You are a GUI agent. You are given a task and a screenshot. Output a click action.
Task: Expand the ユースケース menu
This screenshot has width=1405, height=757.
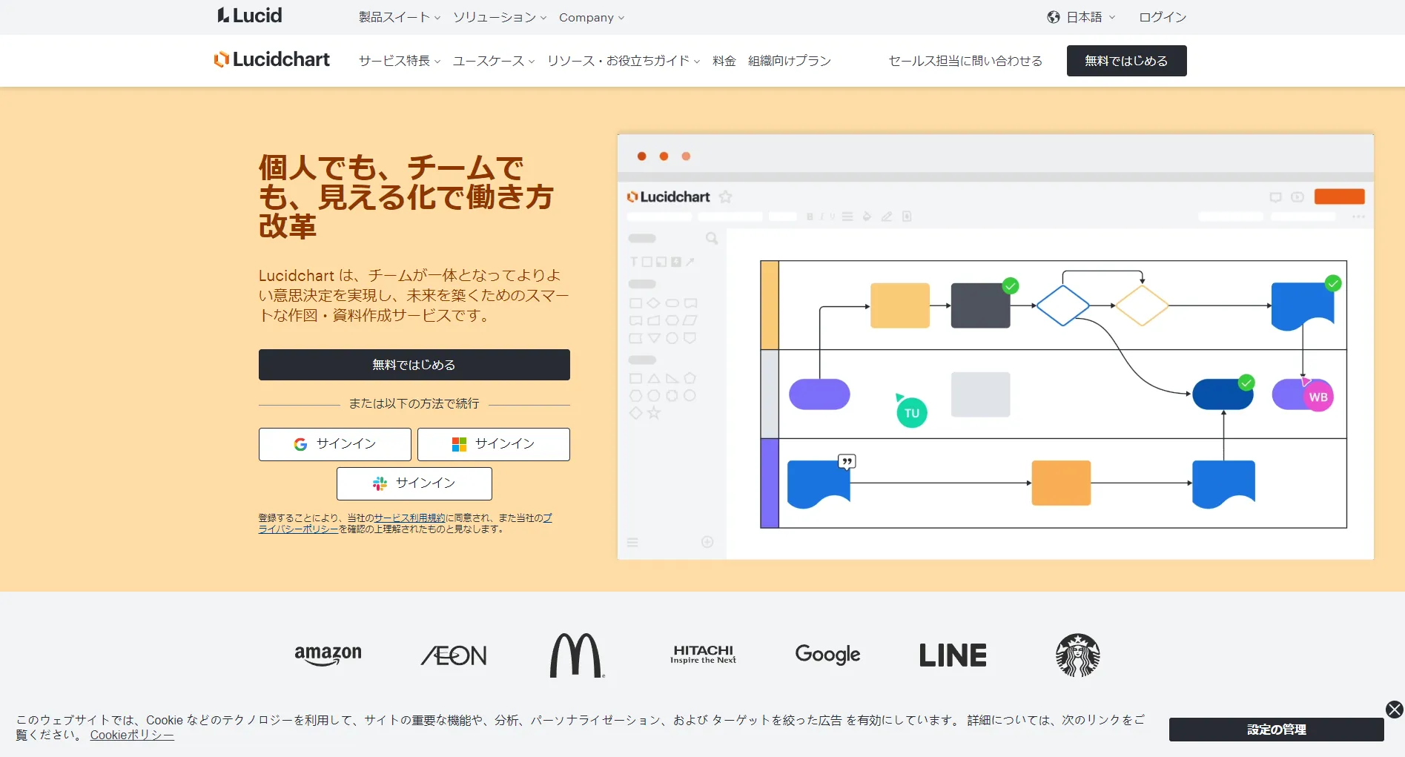[x=494, y=61]
